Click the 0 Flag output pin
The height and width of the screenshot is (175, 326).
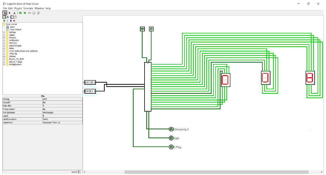171,147
